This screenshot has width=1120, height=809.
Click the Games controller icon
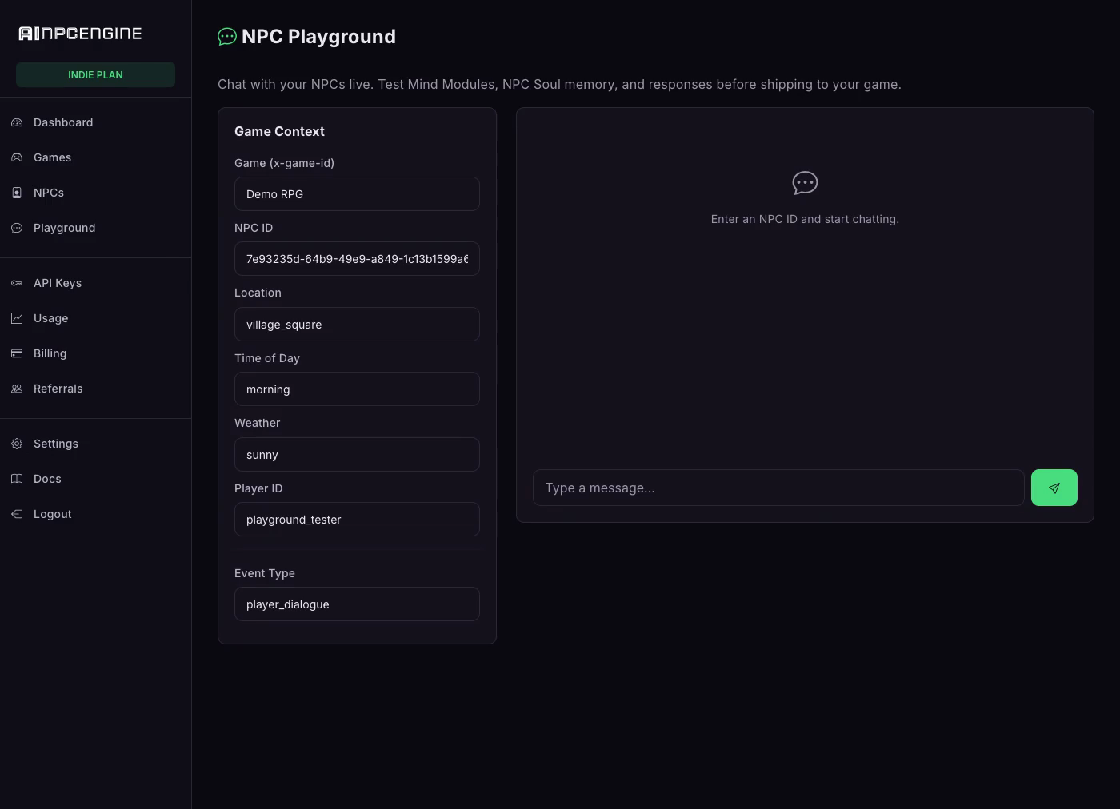(17, 157)
